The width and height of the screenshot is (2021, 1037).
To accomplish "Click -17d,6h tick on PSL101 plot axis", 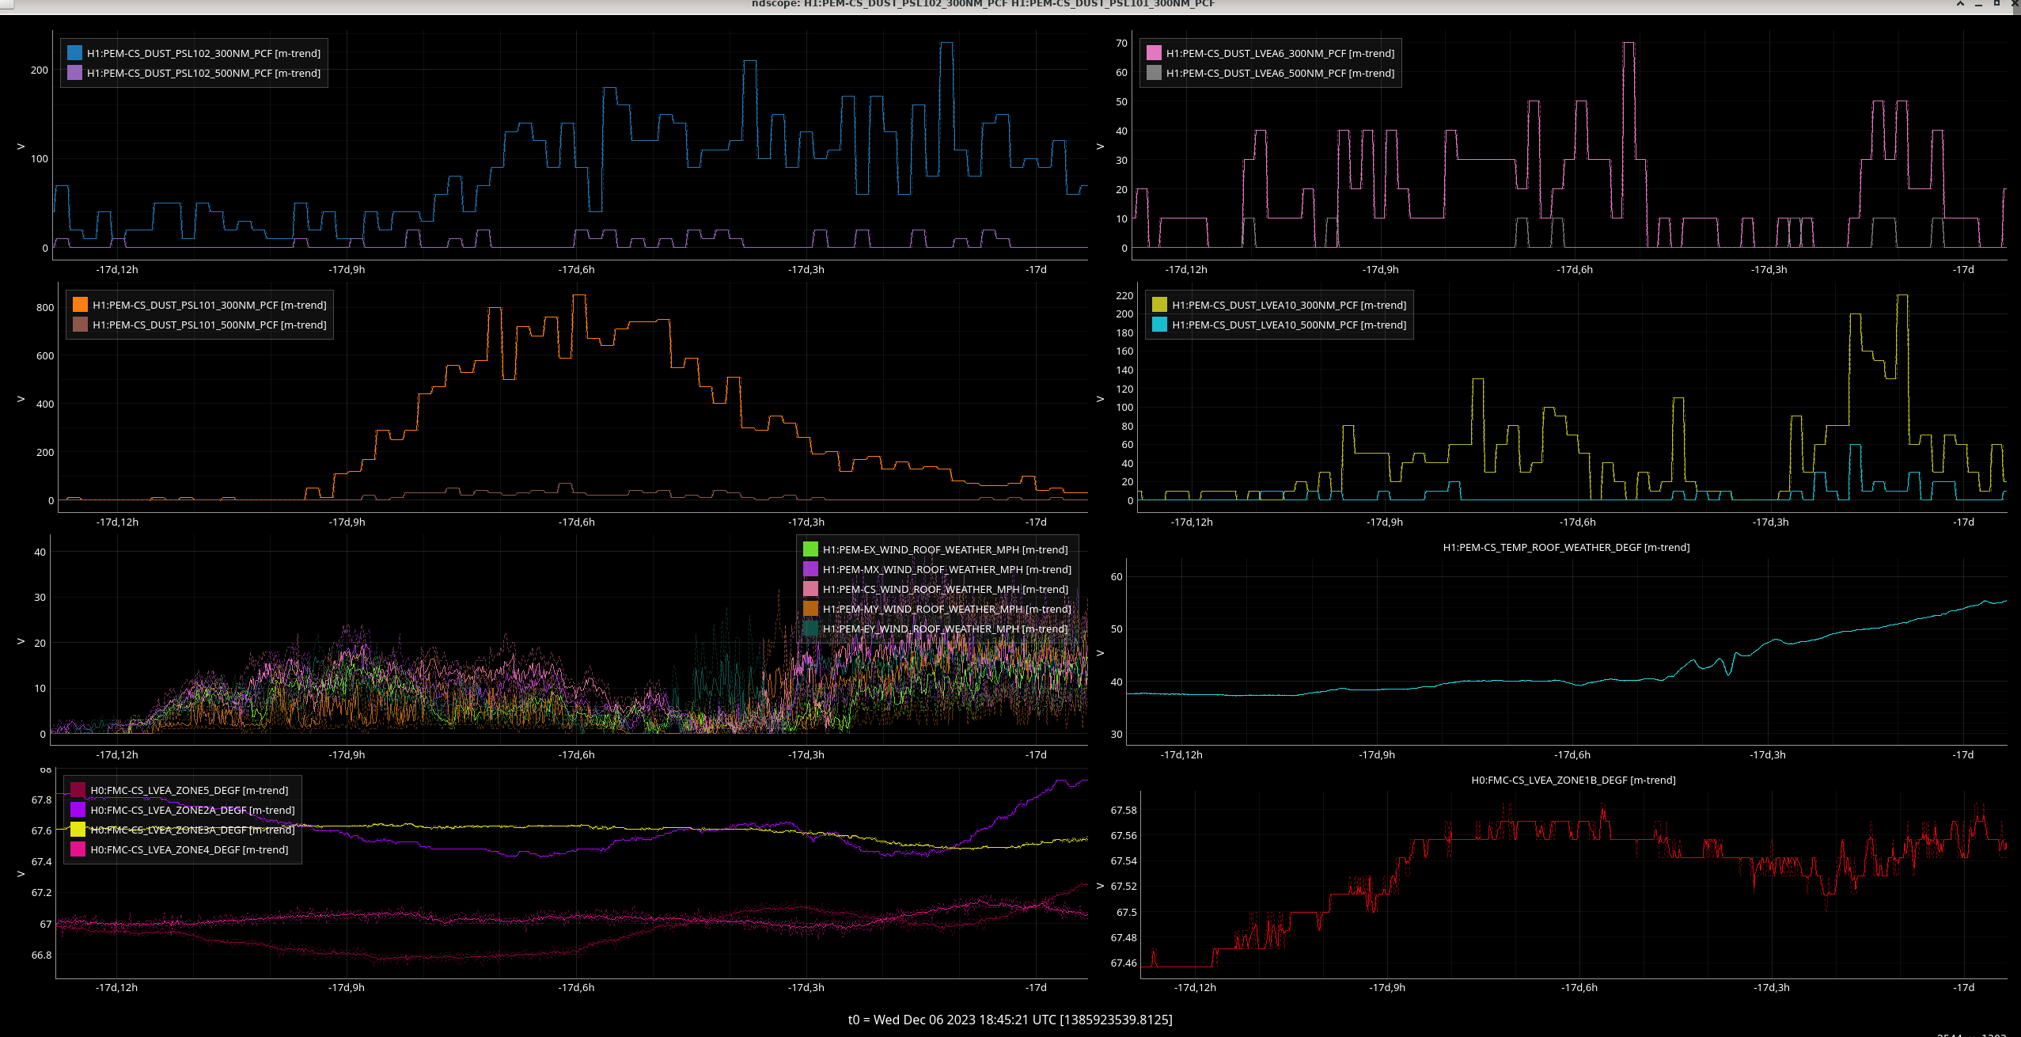I will pyautogui.click(x=577, y=522).
